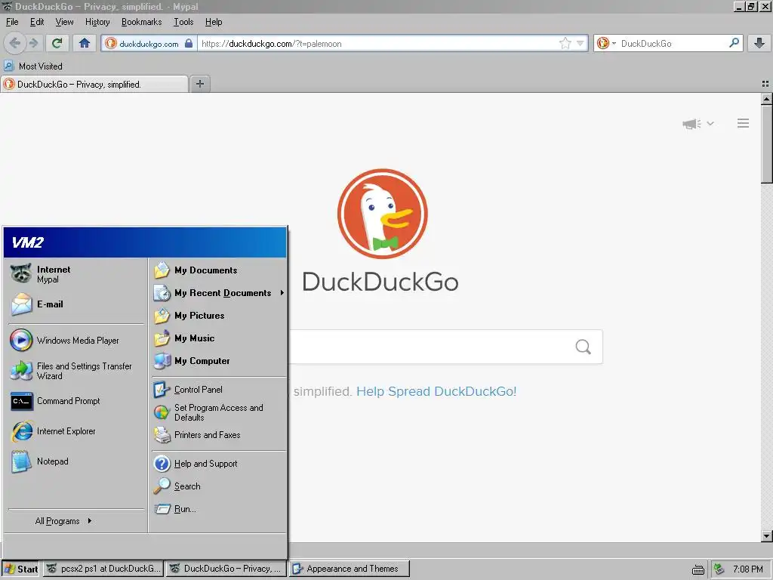This screenshot has height=580, width=773.
Task: Open the History menu
Action: [x=97, y=22]
